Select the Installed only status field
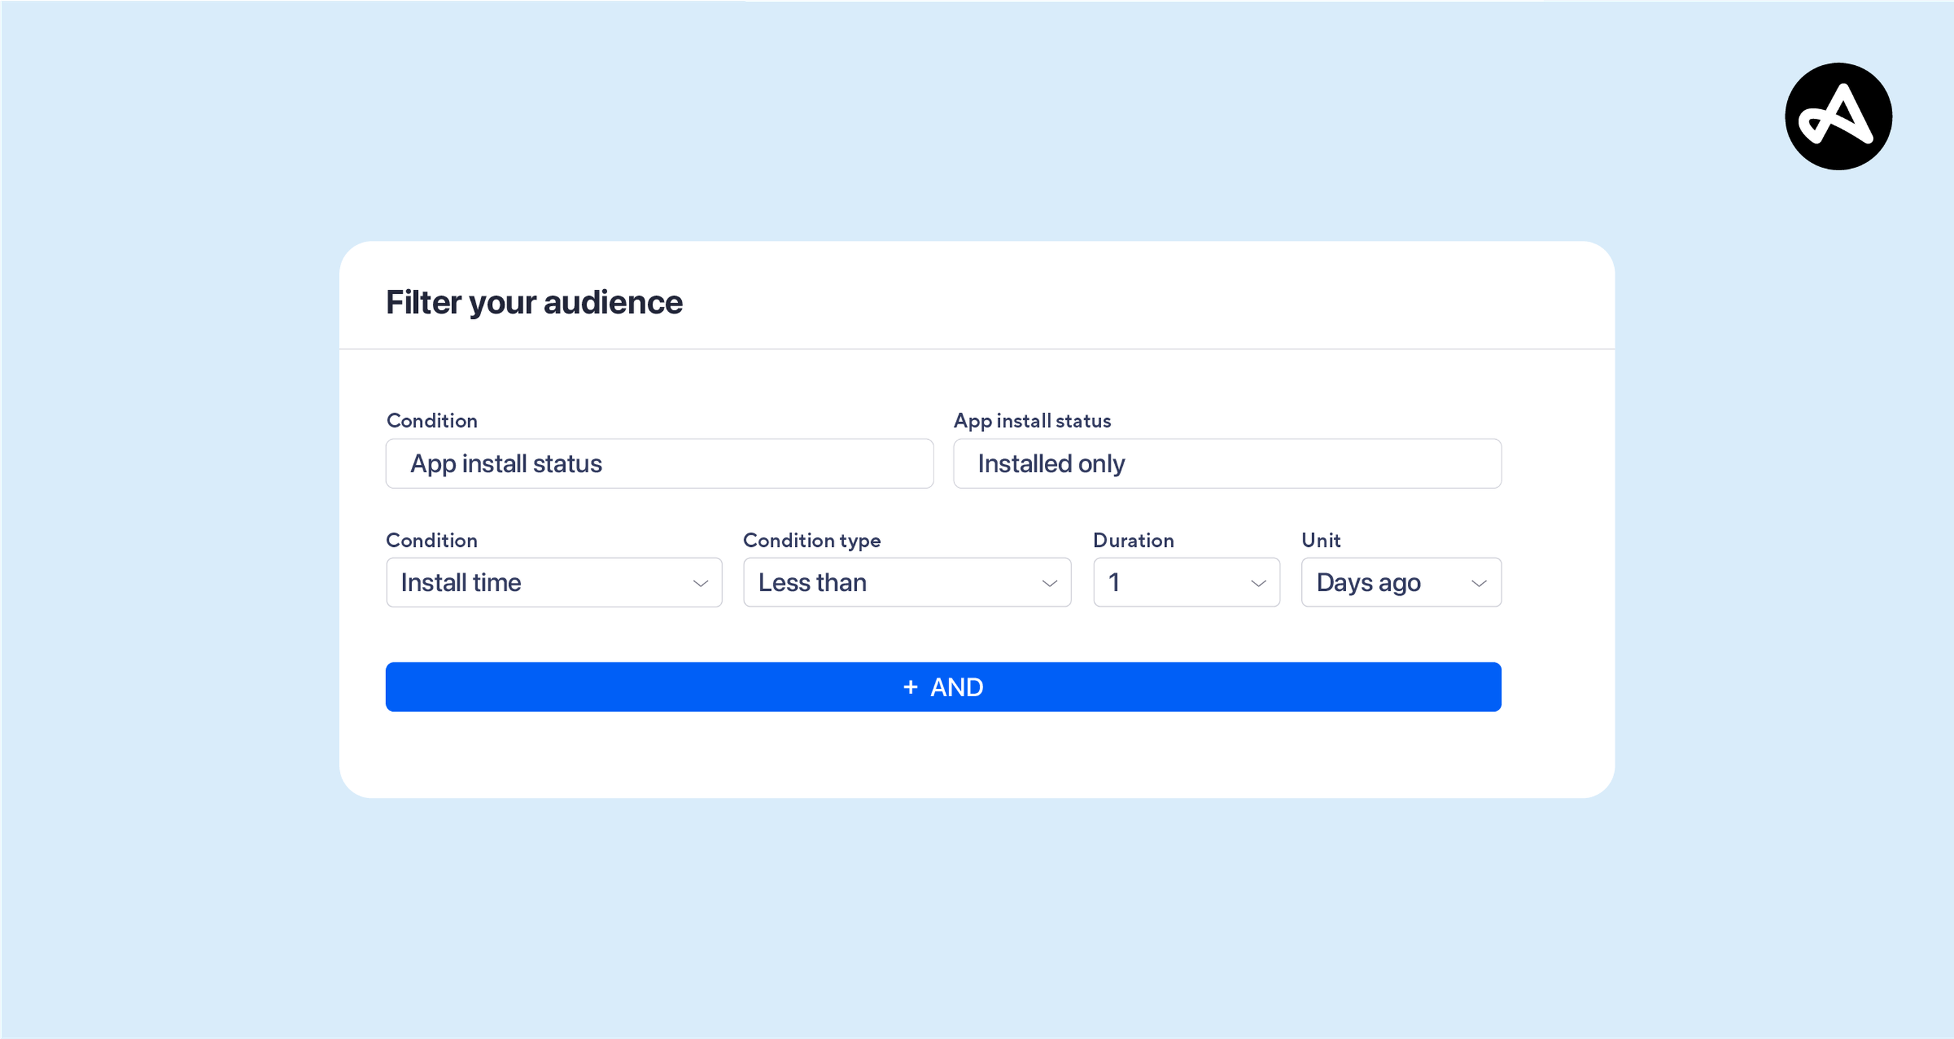 (x=1227, y=463)
